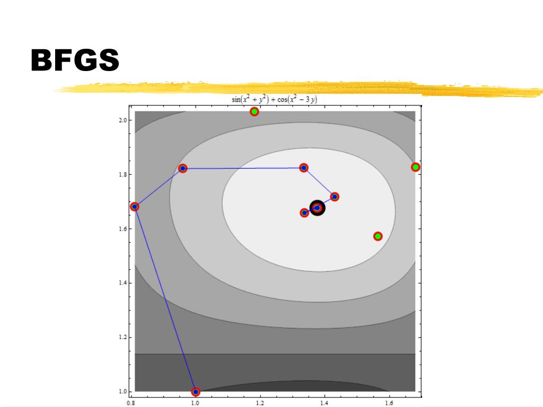Click the green point at the plot's top edge
The width and height of the screenshot is (543, 407).
(254, 111)
